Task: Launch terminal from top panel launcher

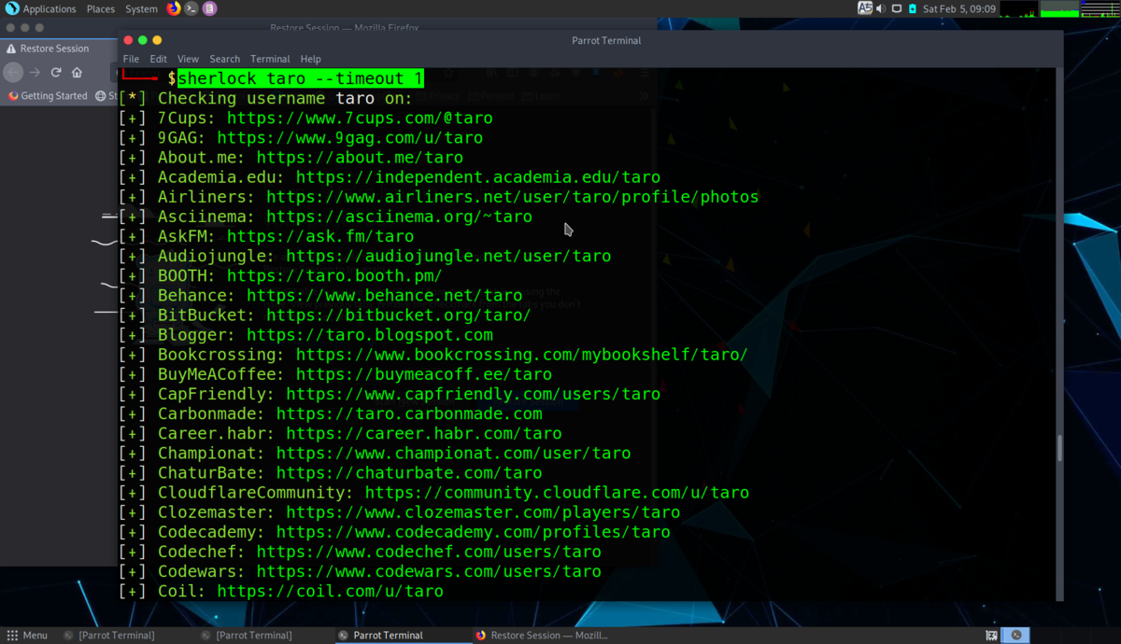Action: pyautogui.click(x=192, y=8)
